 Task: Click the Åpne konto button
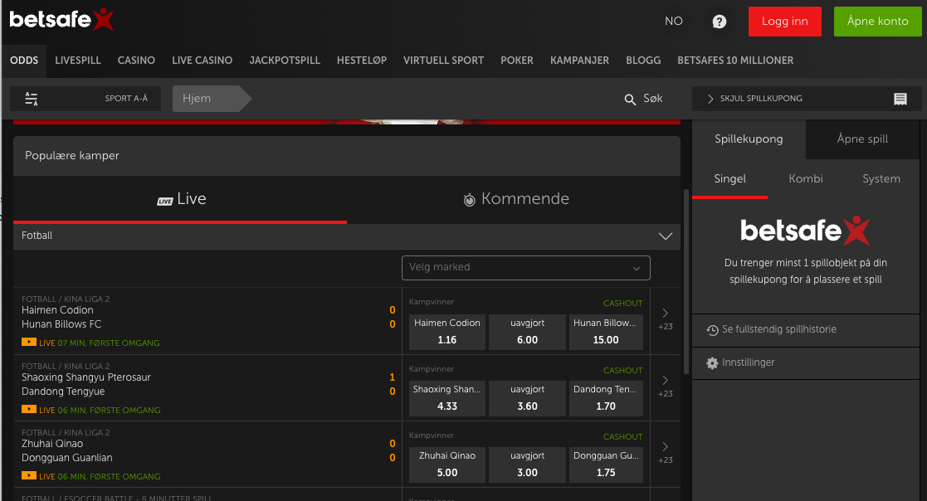coord(877,22)
